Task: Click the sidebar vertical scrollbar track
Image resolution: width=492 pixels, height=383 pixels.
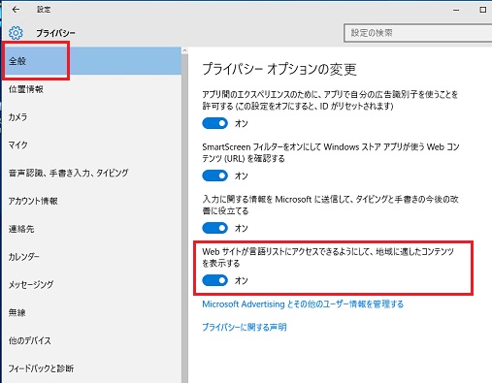Action: 184,218
